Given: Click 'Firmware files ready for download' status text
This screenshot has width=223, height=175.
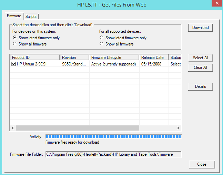Looking at the screenshot, I should [x=72, y=142].
